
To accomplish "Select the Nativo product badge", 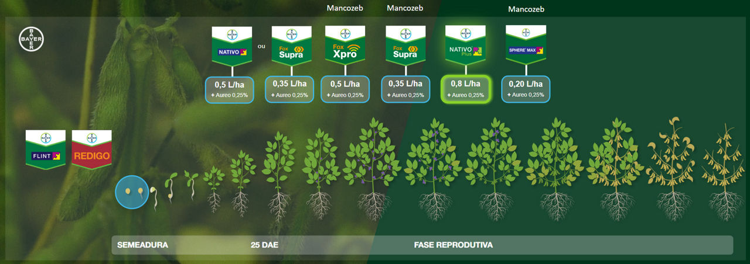I will pyautogui.click(x=231, y=46).
